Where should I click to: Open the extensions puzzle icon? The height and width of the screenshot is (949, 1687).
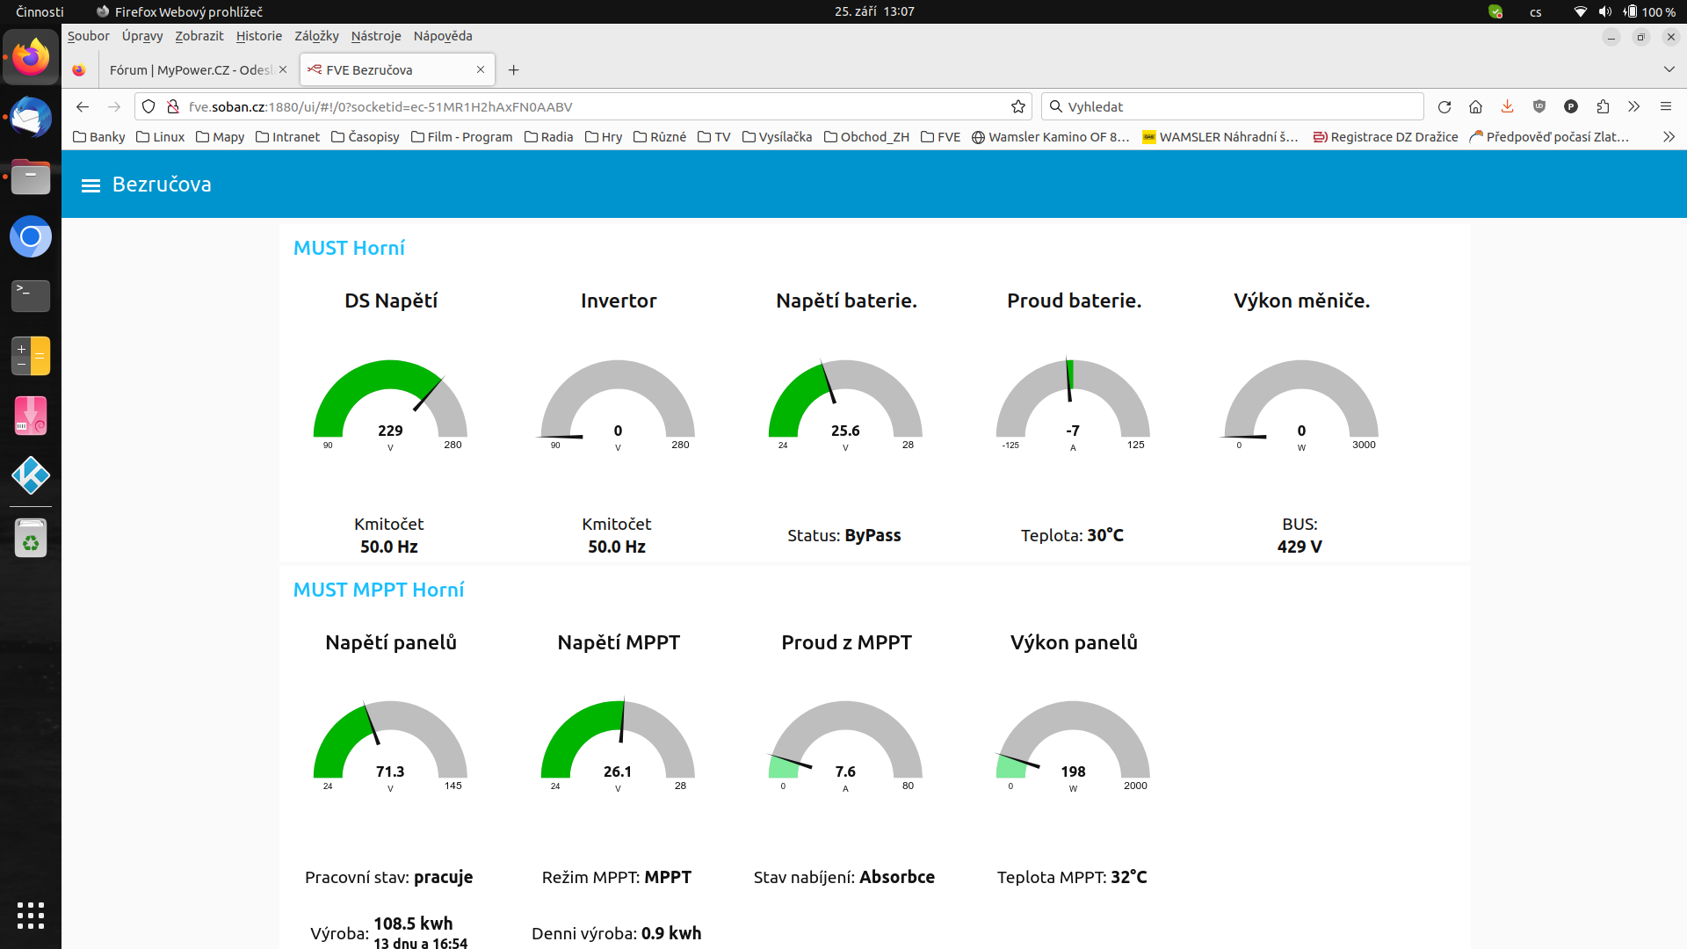1603,107
